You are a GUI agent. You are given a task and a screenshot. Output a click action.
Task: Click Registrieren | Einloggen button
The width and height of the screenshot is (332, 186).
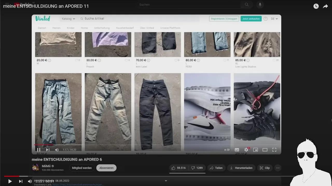point(224,19)
